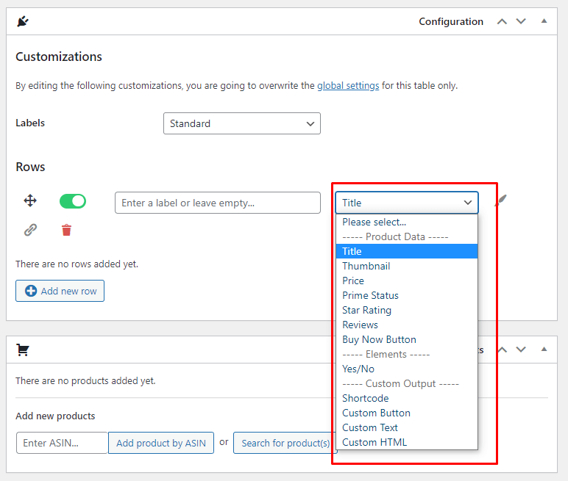Viewport: 568px width, 481px height.
Task: Move Configuration panel up with chevron
Action: point(502,21)
